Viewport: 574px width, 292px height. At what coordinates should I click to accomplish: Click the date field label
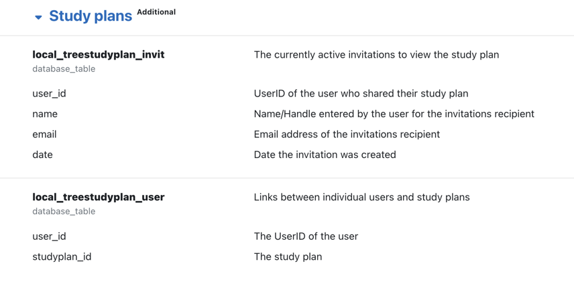pos(42,155)
